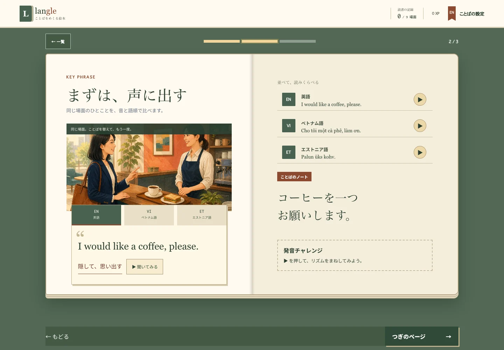The height and width of the screenshot is (350, 504).
Task: Go to つぎのページ next page
Action: click(x=422, y=336)
